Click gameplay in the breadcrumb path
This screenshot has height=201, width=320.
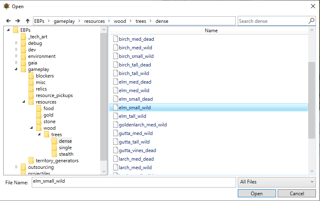pos(64,21)
